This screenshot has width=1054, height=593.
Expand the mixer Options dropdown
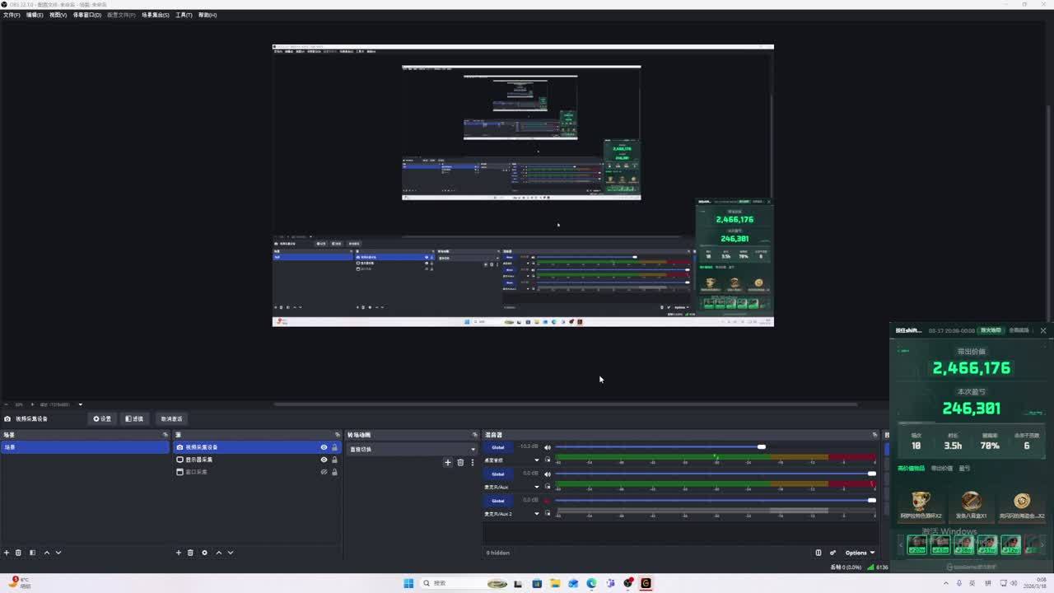[860, 553]
